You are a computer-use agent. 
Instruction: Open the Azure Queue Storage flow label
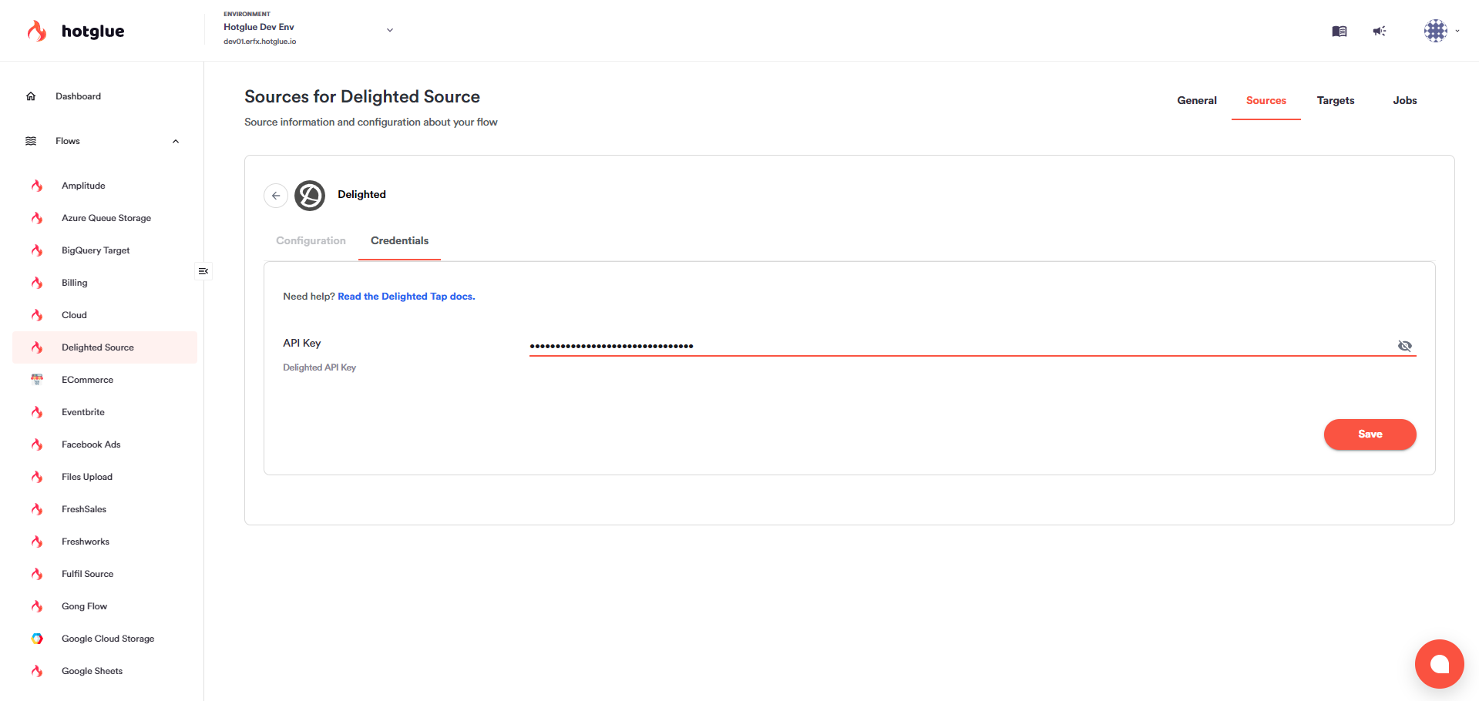[106, 218]
